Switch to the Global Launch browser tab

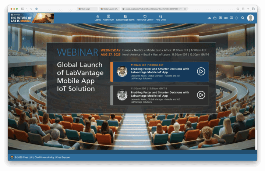tap(109, 8)
